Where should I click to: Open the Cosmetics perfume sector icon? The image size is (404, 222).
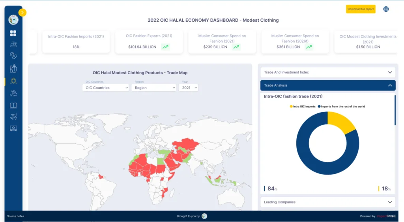(x=13, y=68)
